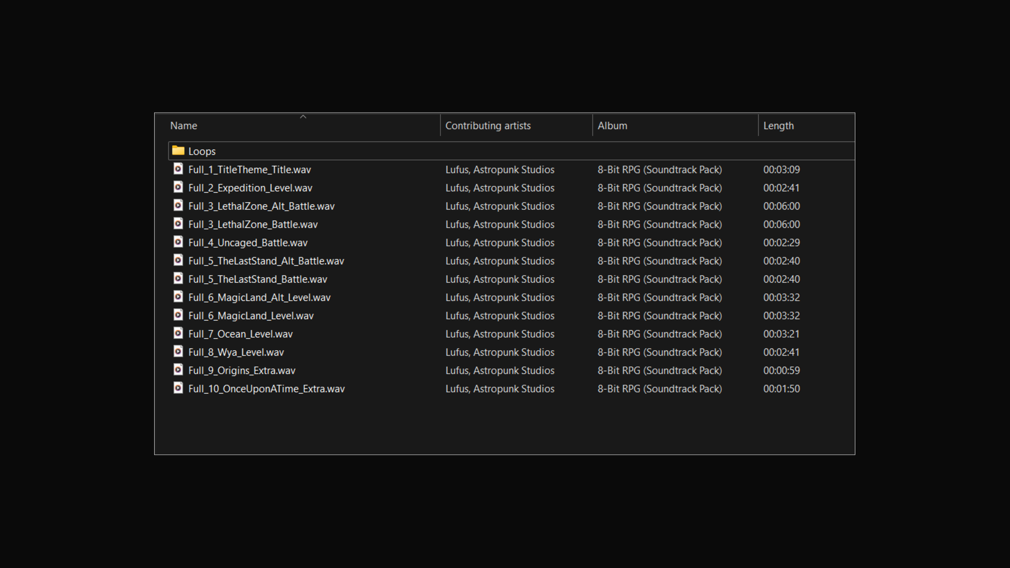Click the Full_7_Ocean_Level.wav audio icon
1010x568 pixels.
coord(178,333)
